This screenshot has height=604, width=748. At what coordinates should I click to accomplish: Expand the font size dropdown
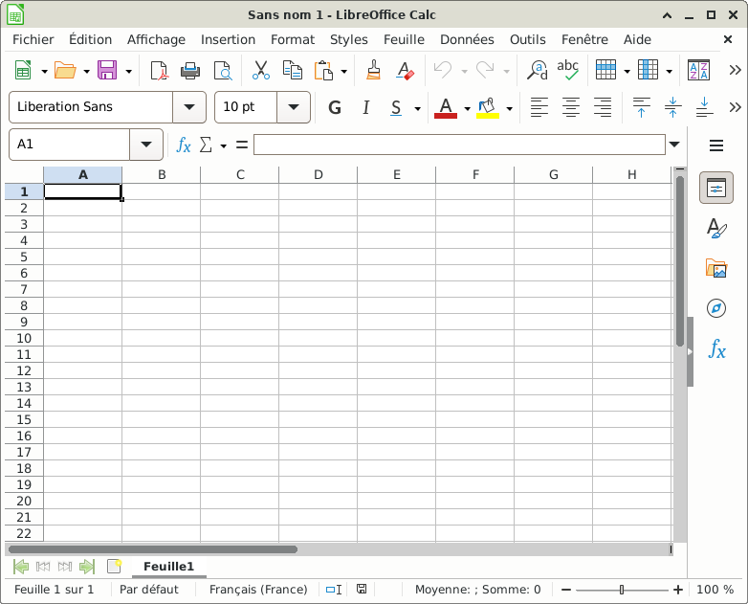coord(294,107)
